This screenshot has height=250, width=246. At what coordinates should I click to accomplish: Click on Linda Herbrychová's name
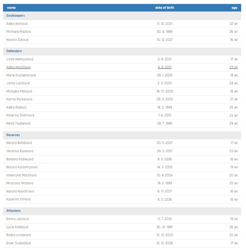pyautogui.click(x=20, y=59)
